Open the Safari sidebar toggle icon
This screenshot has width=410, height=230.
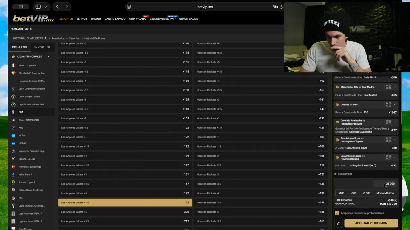[38, 7]
